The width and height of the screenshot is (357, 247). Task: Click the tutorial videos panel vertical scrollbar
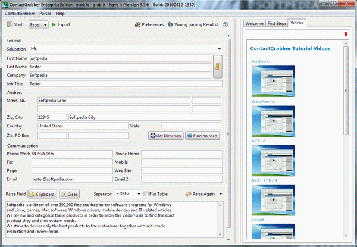coord(346,90)
